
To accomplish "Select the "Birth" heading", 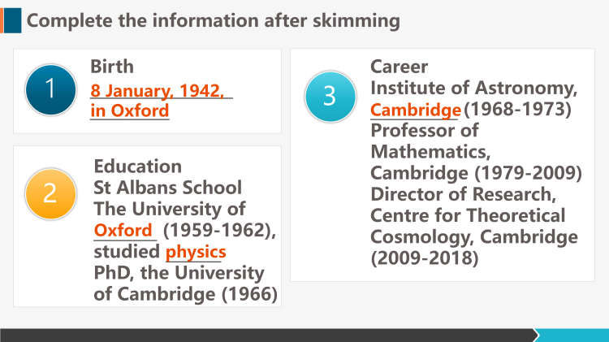I will click(x=112, y=67).
